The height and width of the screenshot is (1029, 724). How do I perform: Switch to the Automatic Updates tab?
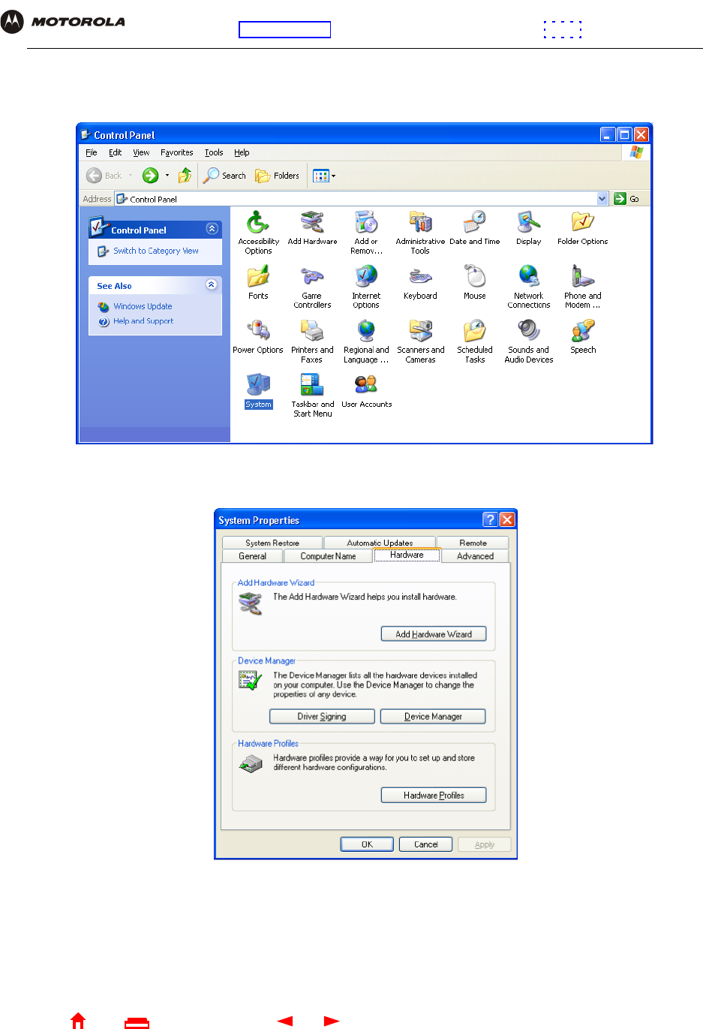click(x=380, y=543)
